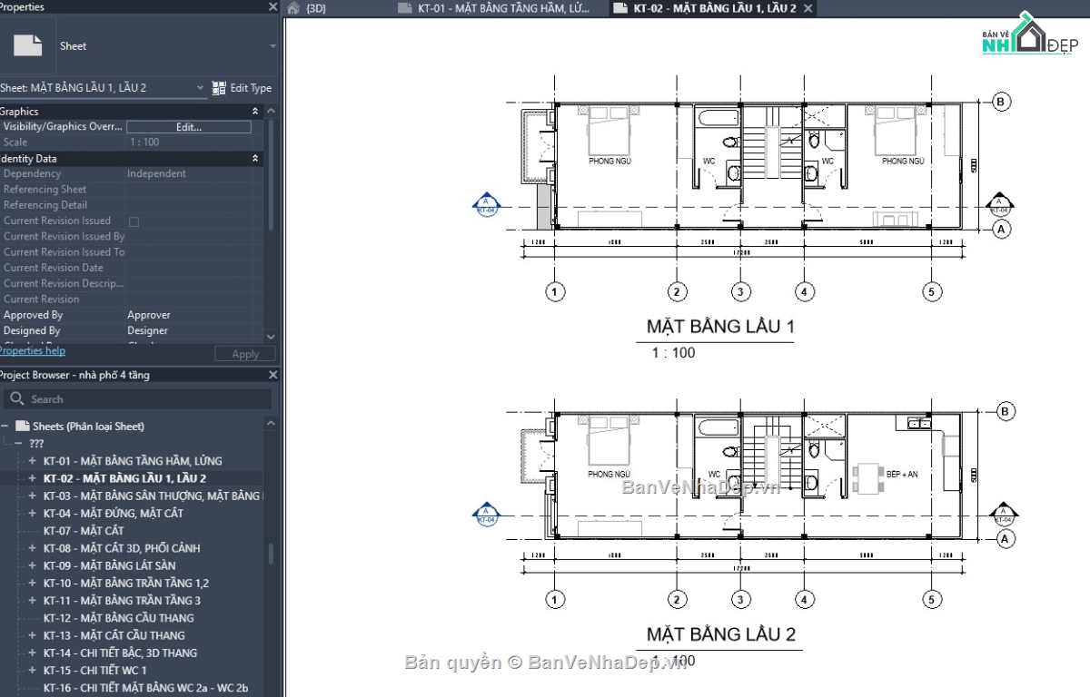Click down arrow of Properties scrollbar
The width and height of the screenshot is (1090, 697).
(270, 336)
